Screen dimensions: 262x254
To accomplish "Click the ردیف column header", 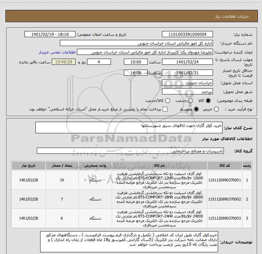I will tap(247, 165).
